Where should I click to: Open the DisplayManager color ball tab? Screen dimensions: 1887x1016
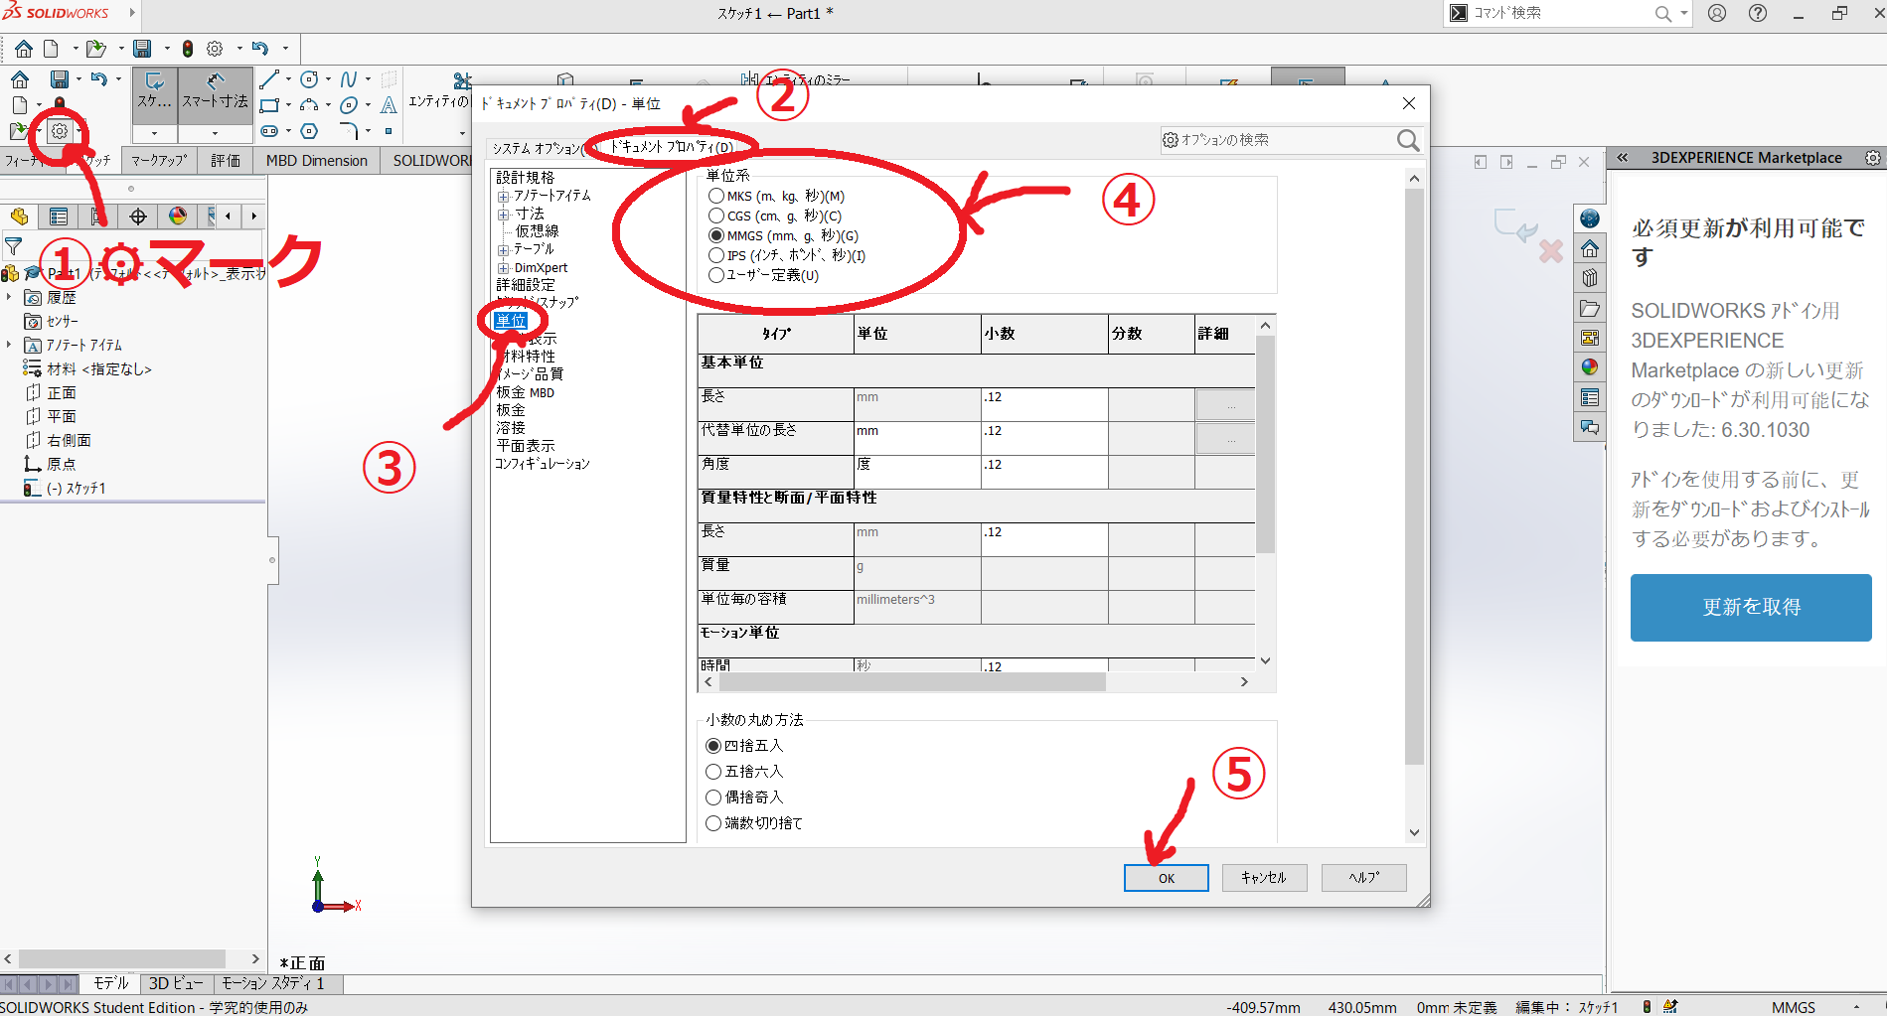tap(178, 217)
